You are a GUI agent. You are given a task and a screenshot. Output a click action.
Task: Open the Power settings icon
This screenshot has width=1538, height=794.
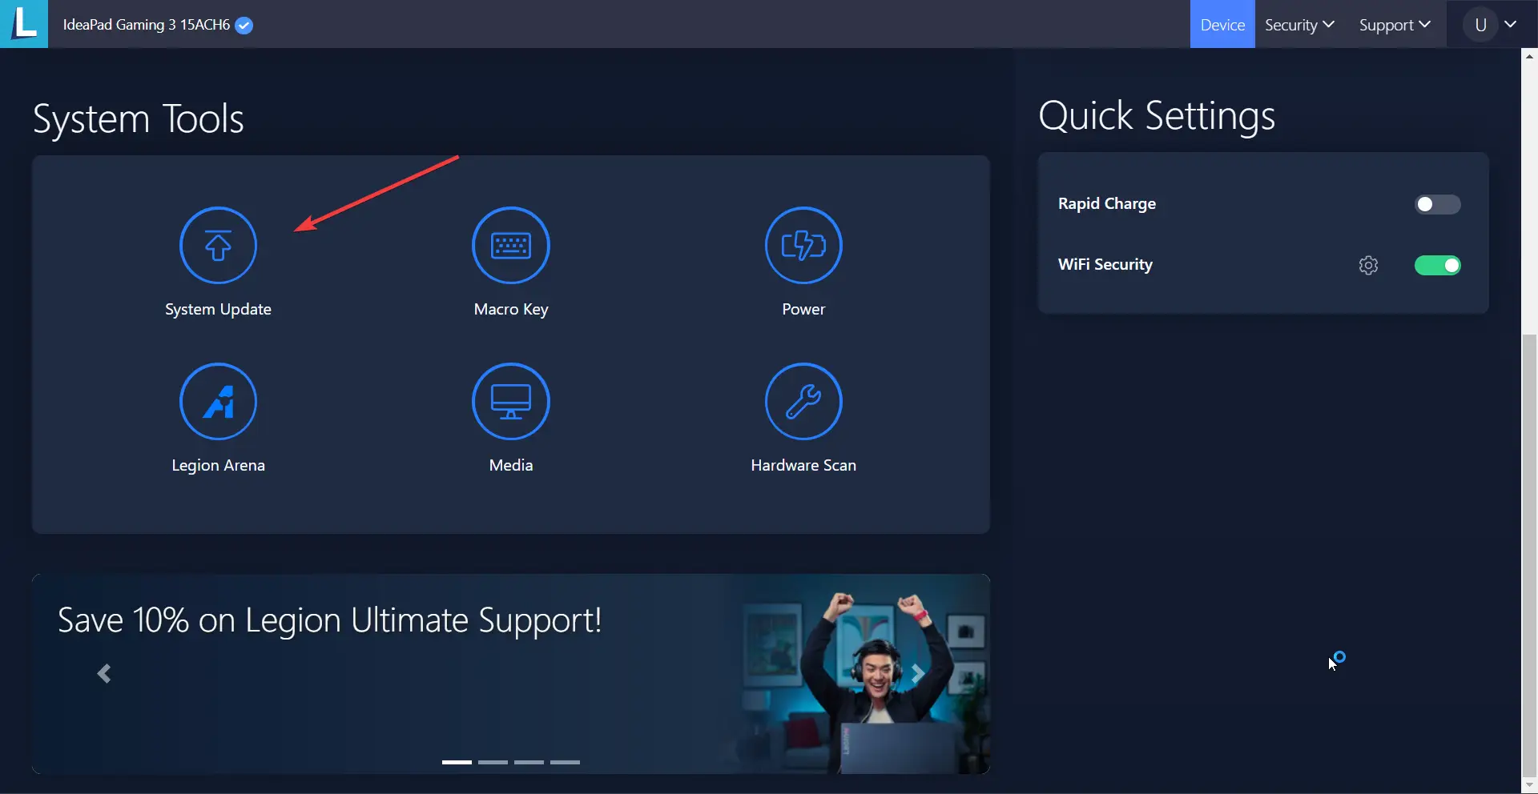pos(803,245)
